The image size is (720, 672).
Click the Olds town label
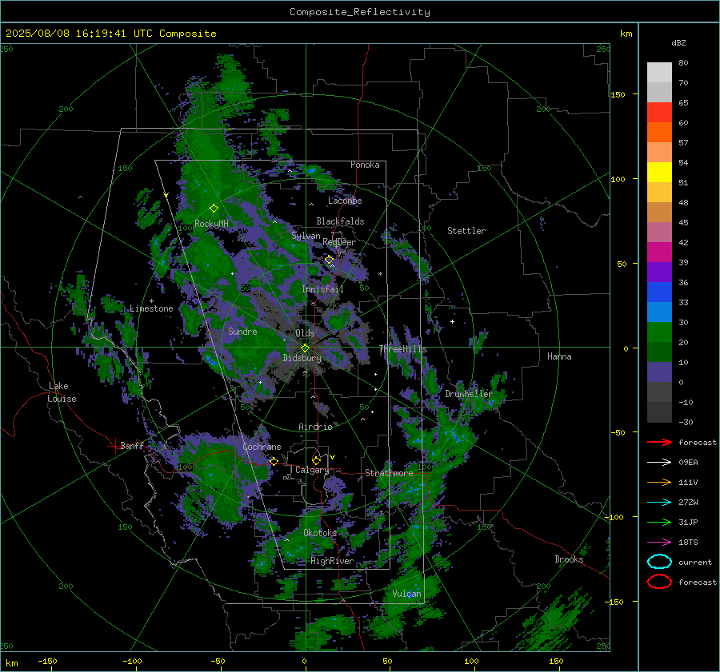tap(305, 333)
